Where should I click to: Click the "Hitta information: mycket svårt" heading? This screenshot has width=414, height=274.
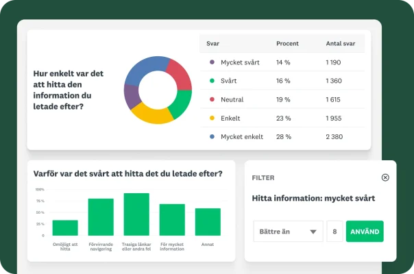(313, 198)
